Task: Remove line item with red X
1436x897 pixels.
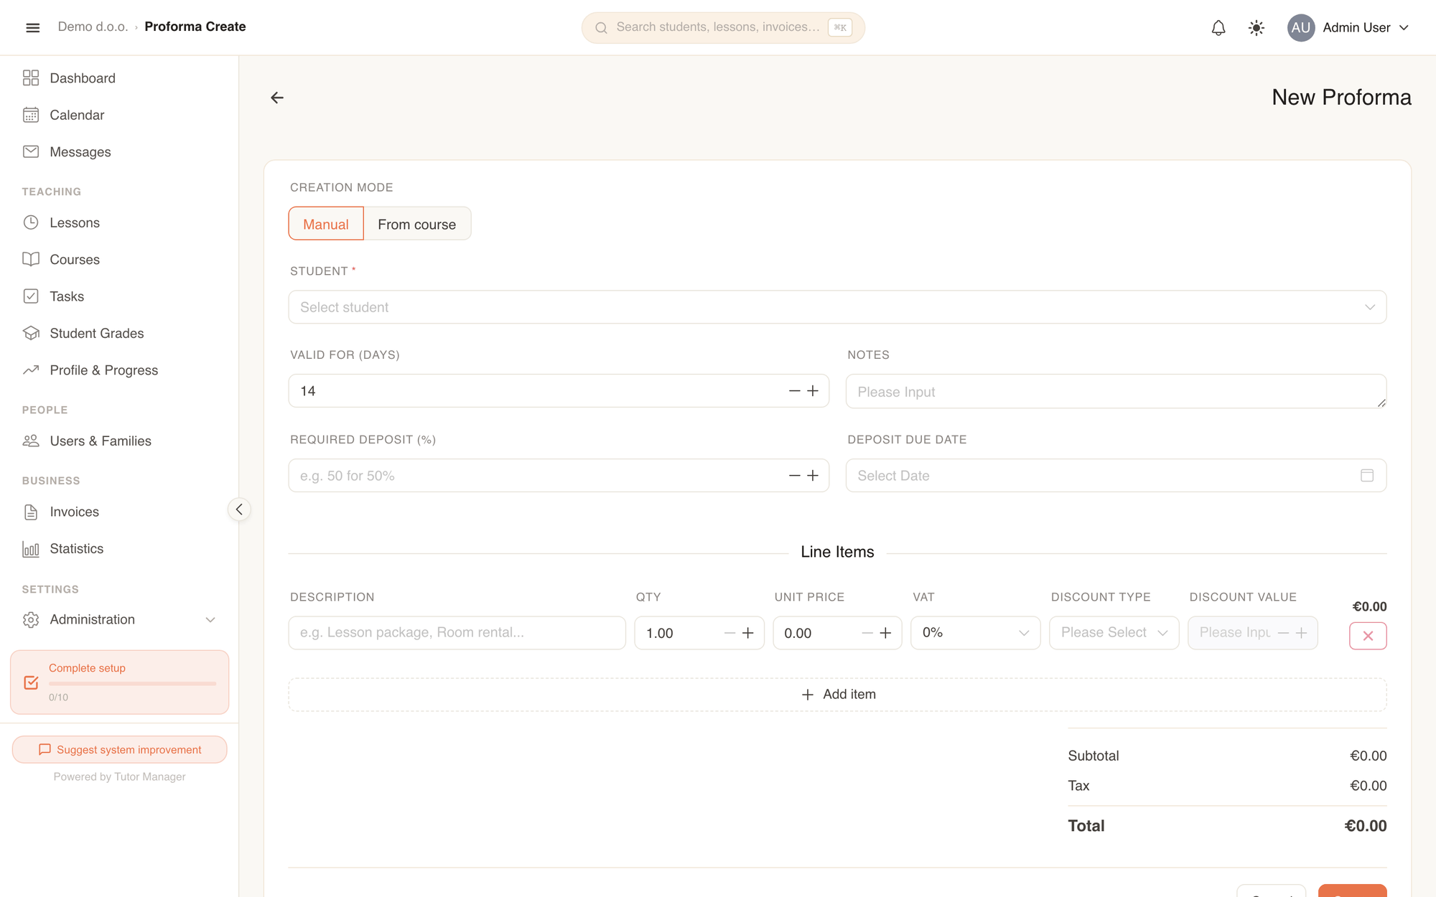Action: [1368, 636]
